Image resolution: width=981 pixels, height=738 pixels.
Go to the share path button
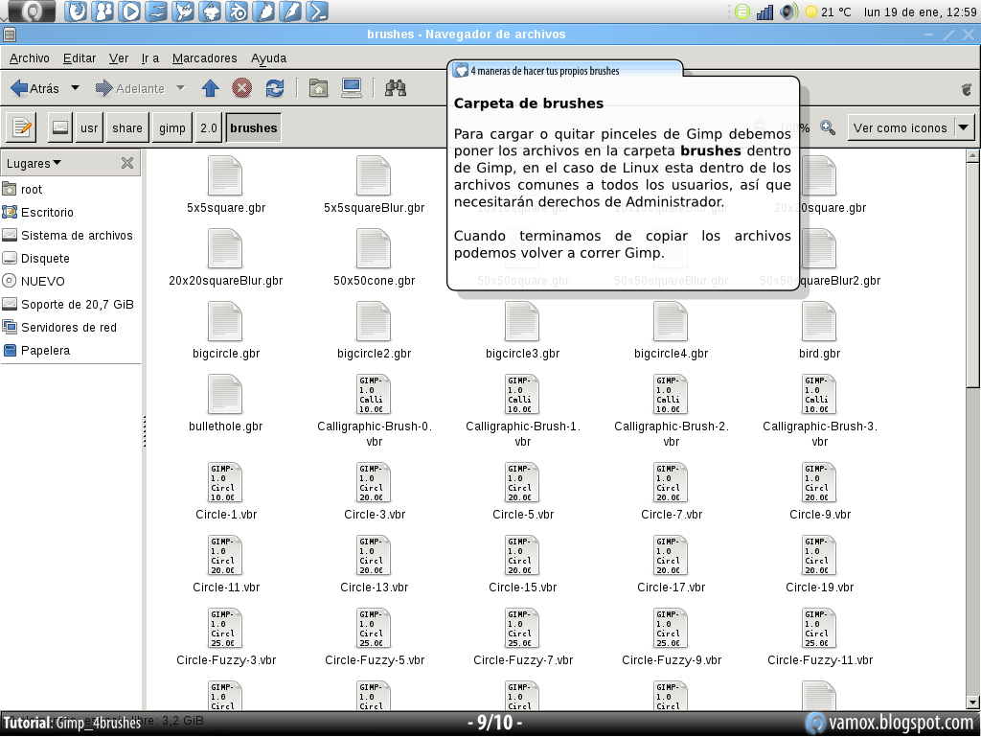(x=127, y=127)
